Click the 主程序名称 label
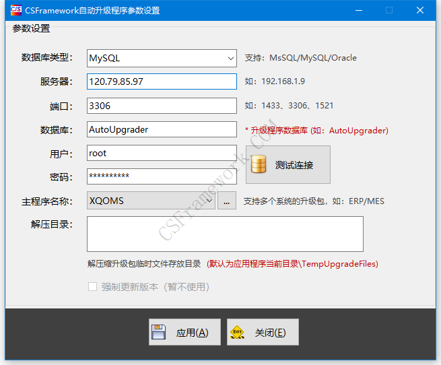Screen dimensions: 441x365 (47, 201)
